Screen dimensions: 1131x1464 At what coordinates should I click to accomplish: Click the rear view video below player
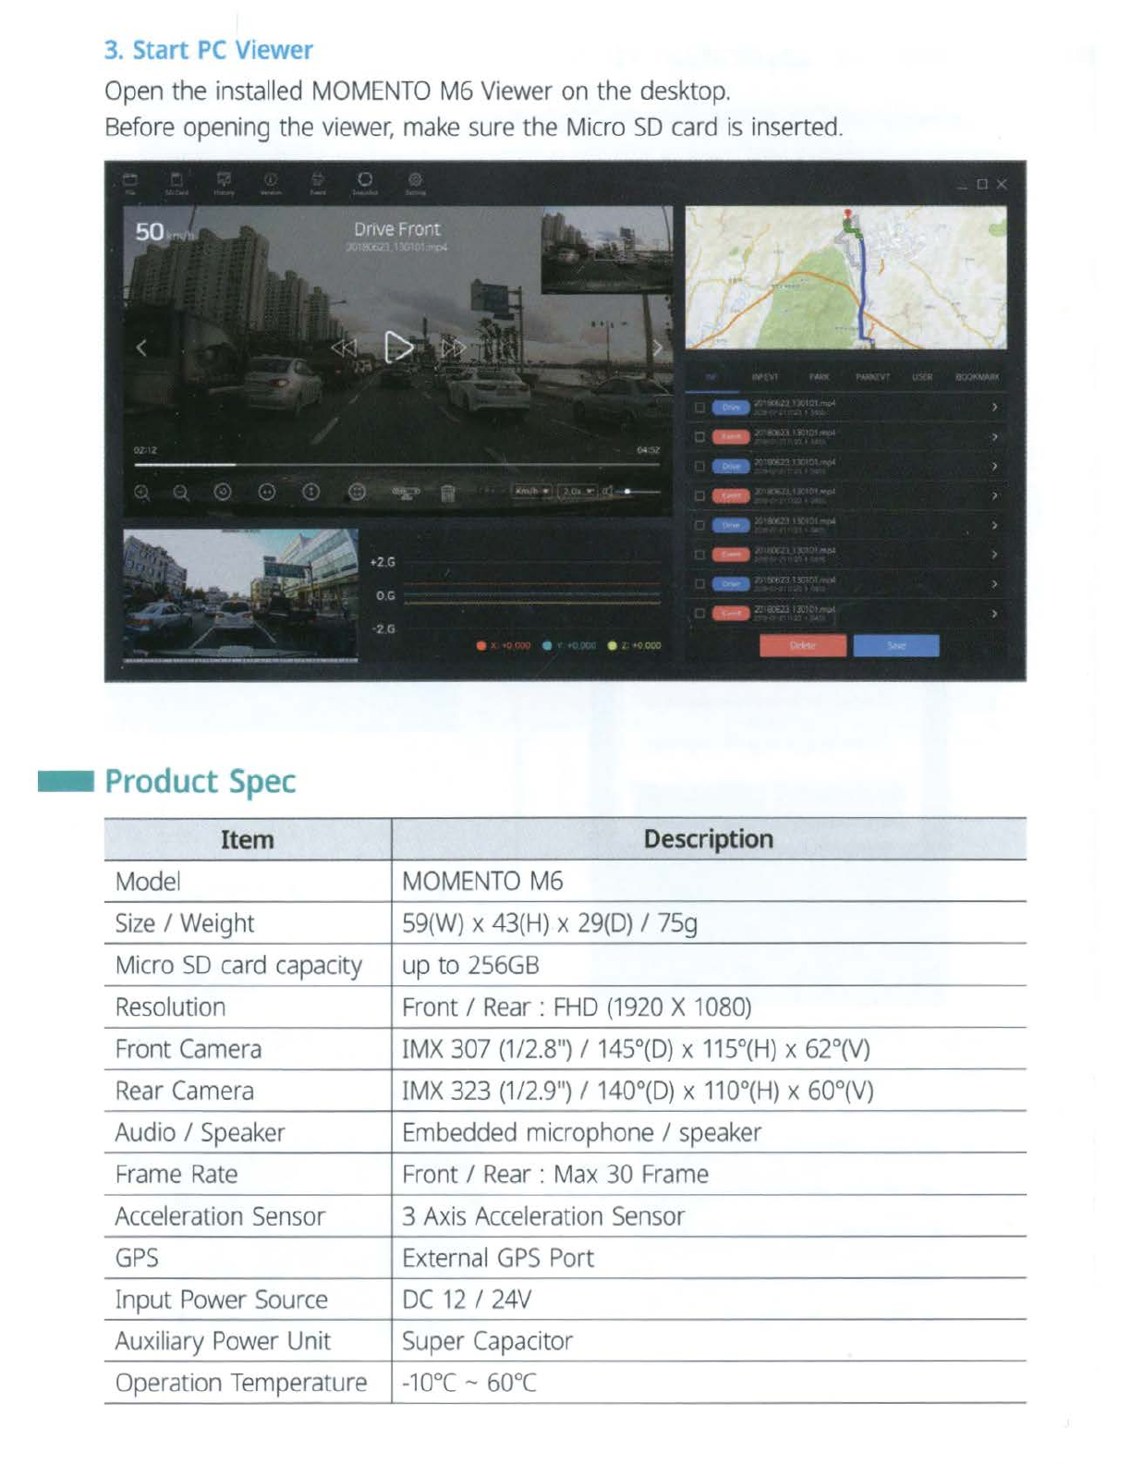[240, 594]
